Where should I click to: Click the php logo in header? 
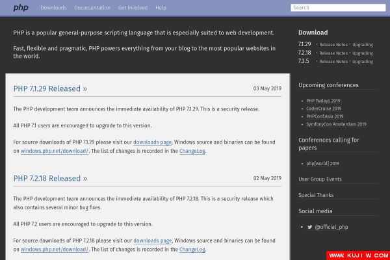[x=21, y=8]
